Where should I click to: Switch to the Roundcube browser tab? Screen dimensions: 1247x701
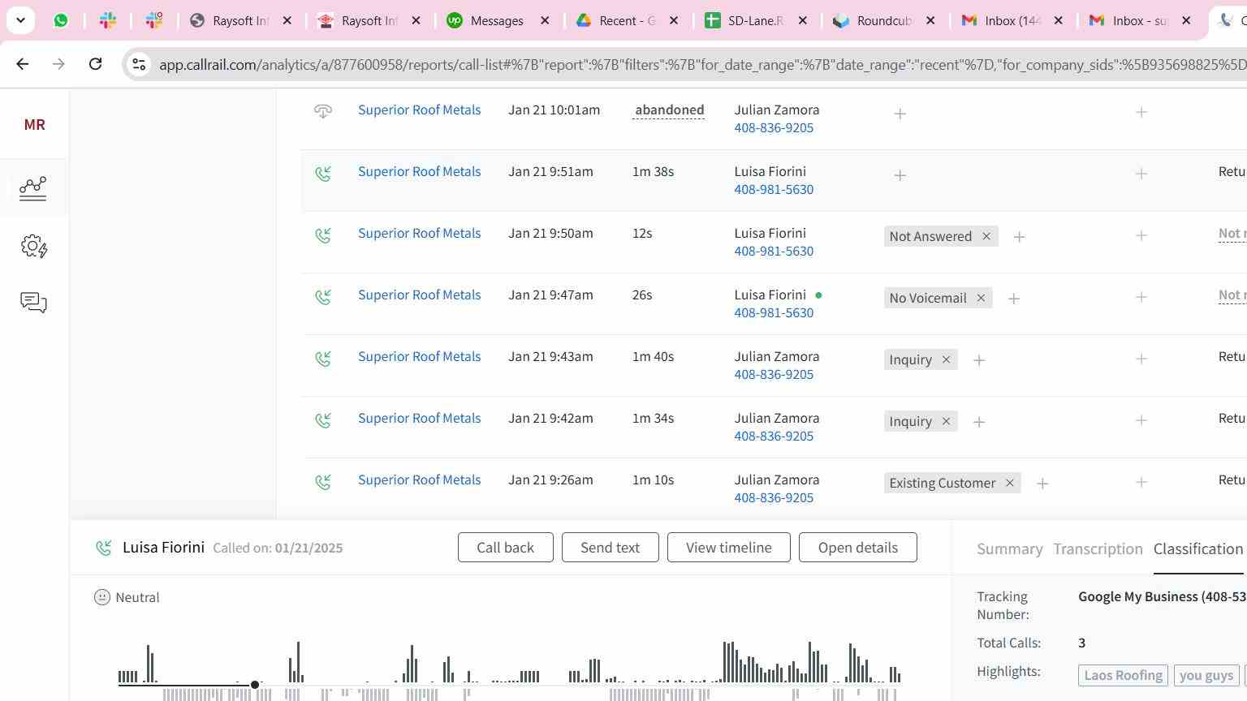click(883, 20)
